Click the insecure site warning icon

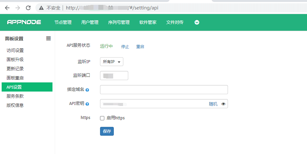[41, 8]
